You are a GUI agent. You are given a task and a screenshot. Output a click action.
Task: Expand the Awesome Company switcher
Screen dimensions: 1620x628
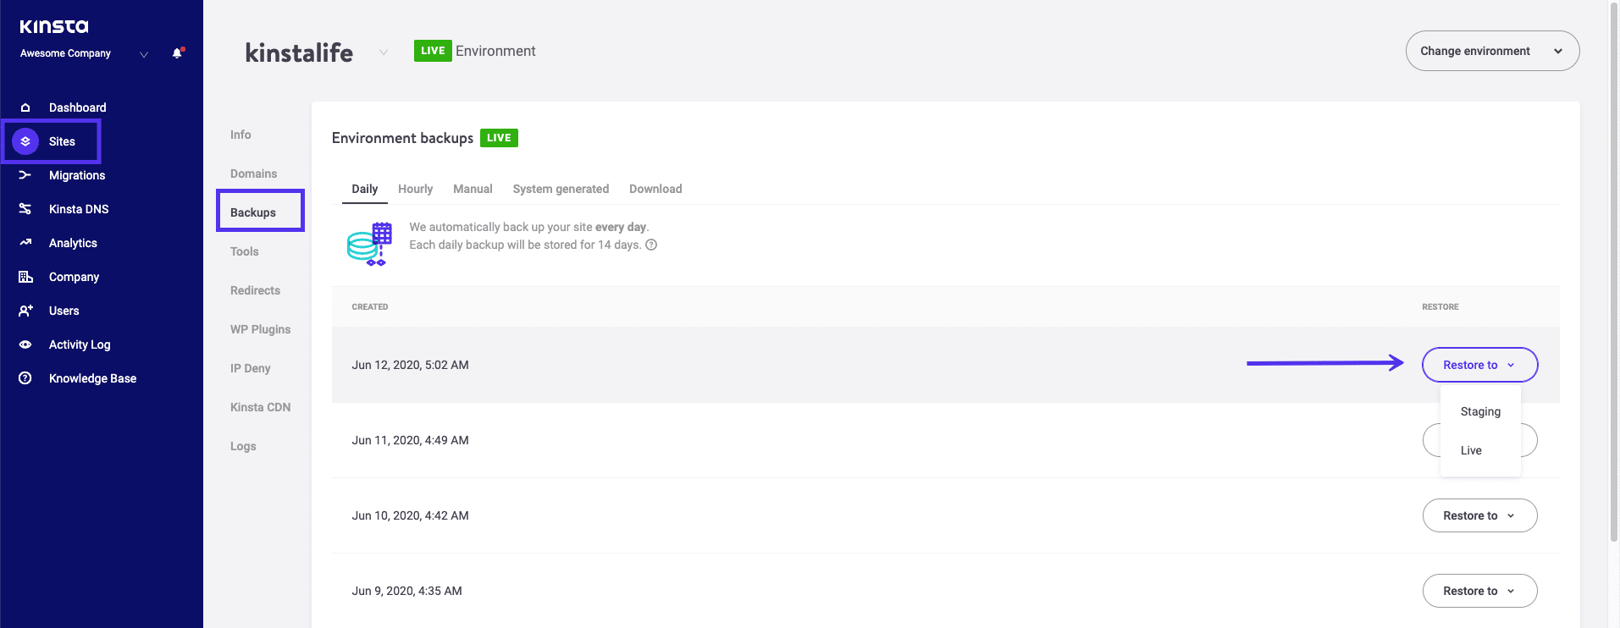(x=144, y=54)
